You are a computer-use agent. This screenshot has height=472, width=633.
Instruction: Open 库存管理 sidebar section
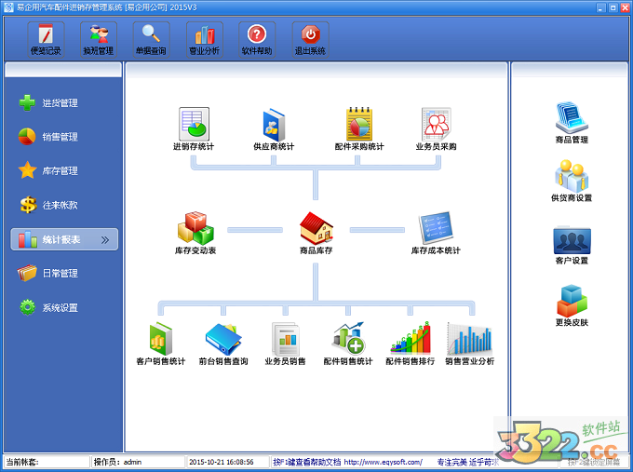click(x=48, y=170)
